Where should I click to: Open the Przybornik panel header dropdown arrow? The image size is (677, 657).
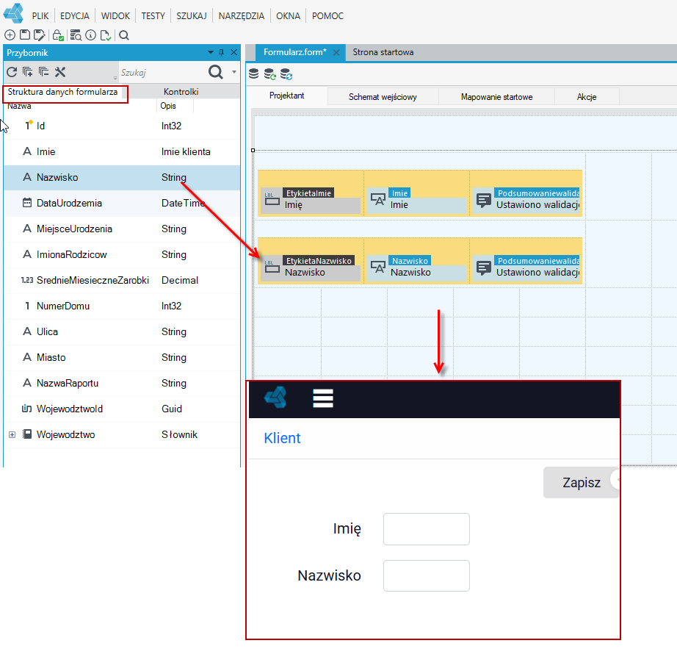coord(211,52)
